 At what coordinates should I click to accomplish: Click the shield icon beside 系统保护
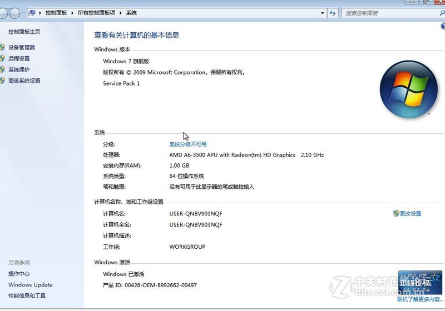[3, 70]
